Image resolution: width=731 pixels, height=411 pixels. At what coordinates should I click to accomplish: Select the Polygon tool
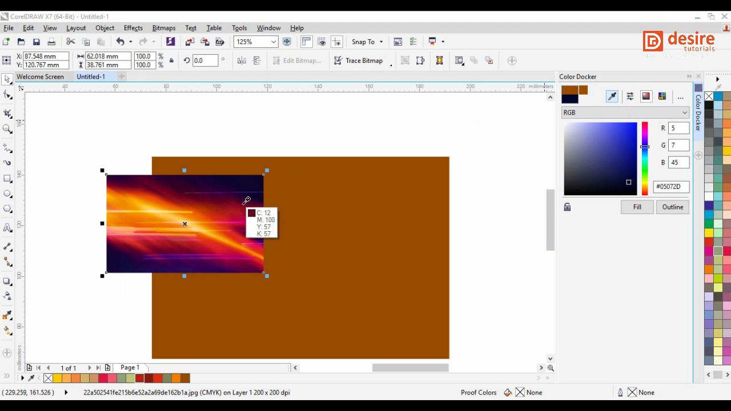(x=7, y=209)
